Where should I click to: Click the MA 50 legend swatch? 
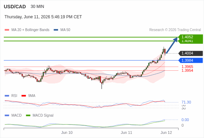(x=56, y=30)
